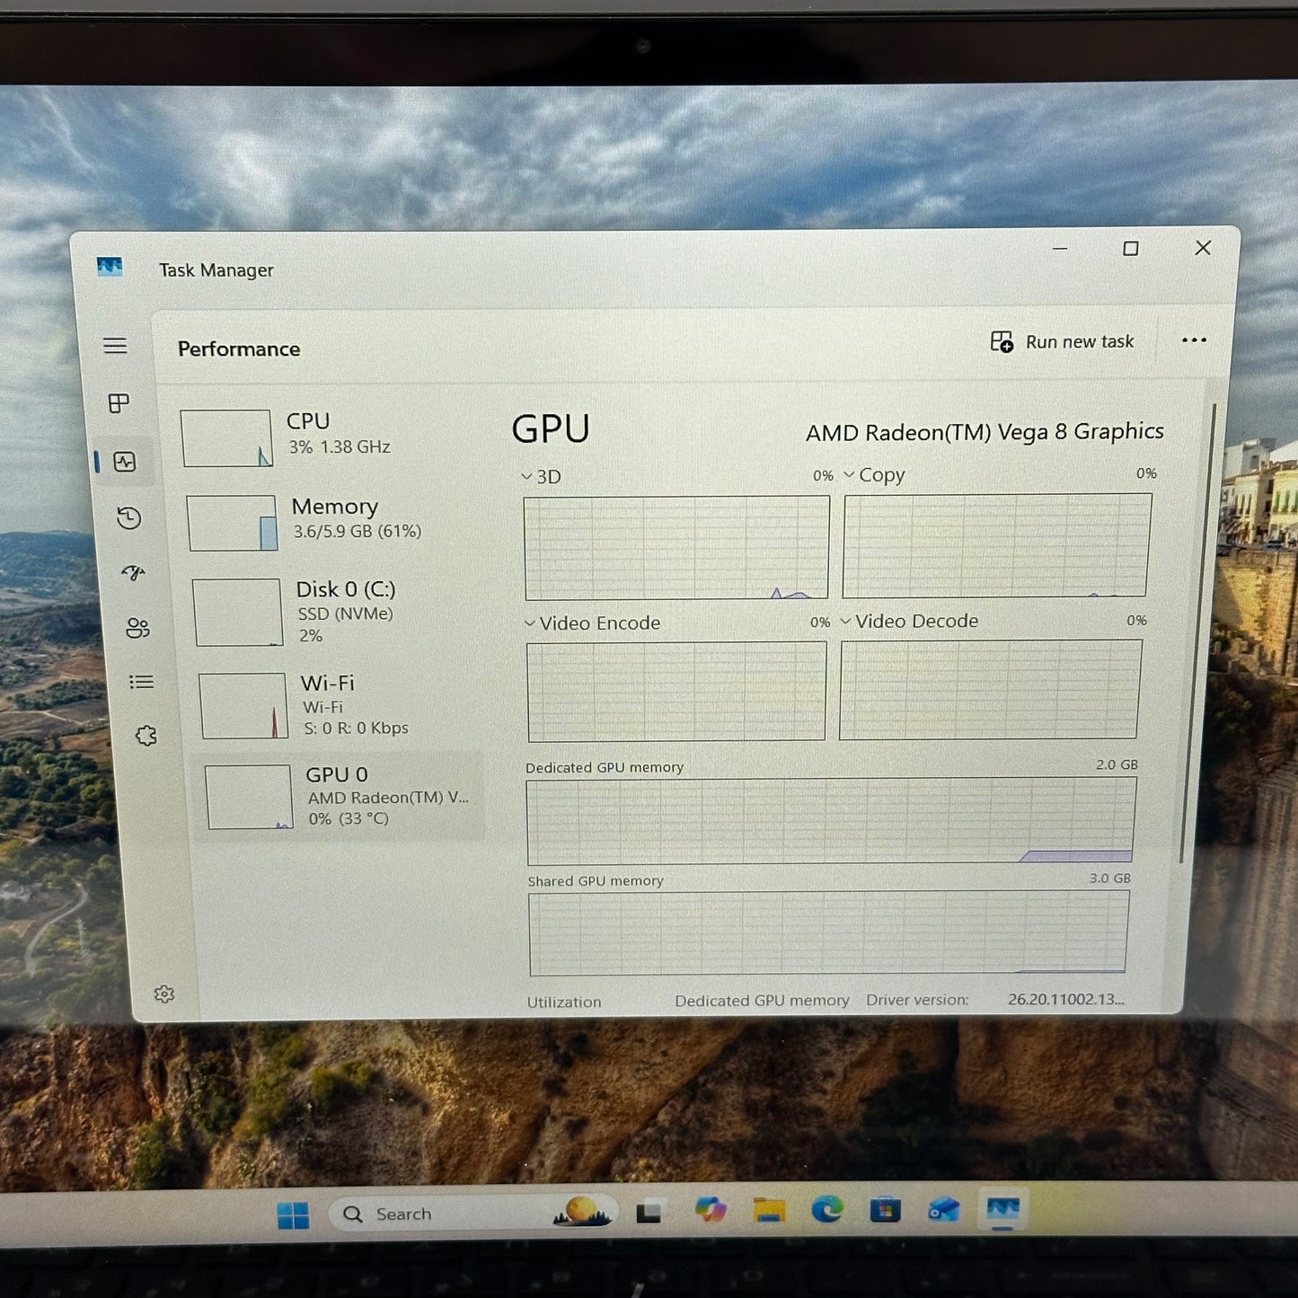Open the App history page icon
This screenshot has width=1298, height=1298.
point(129,518)
